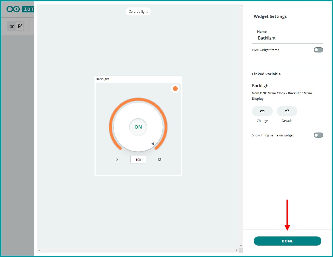Click the horizontal scroll left arrow
The width and height of the screenshot is (333, 257).
click(39, 251)
